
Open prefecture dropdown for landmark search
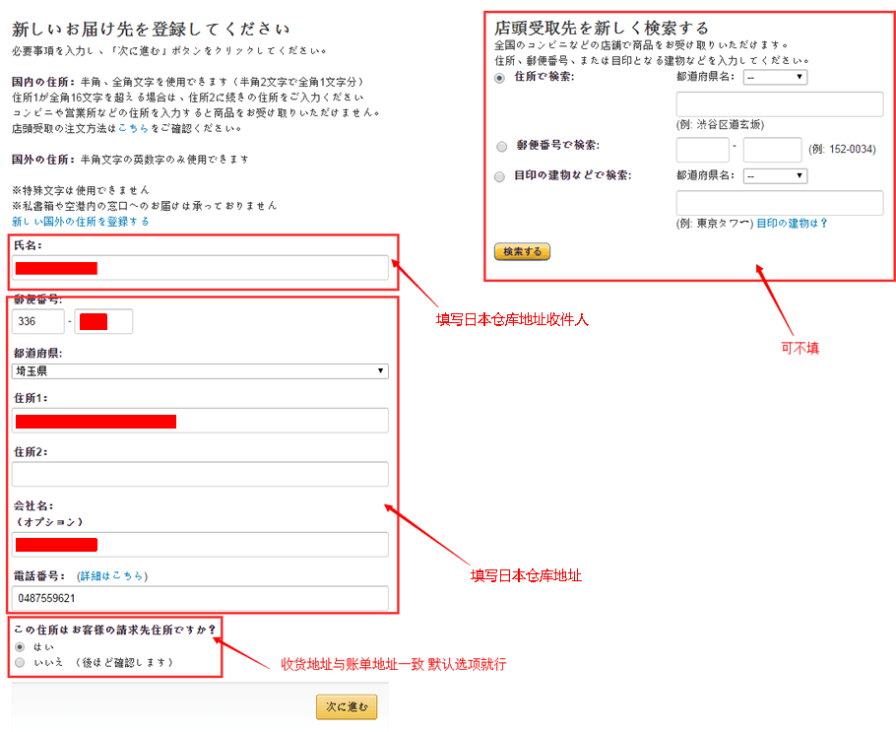click(x=775, y=176)
